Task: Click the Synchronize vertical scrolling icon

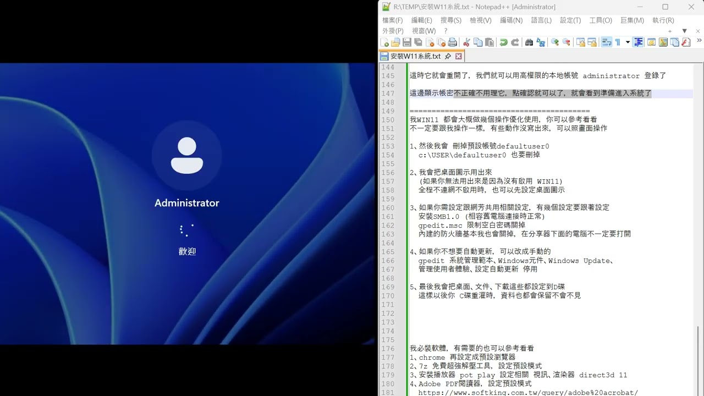Action: tap(581, 42)
